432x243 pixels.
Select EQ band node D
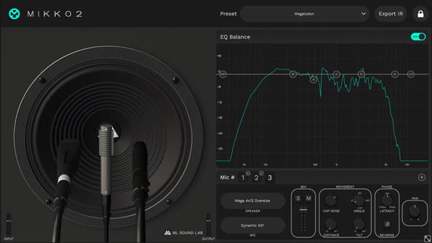361,74
